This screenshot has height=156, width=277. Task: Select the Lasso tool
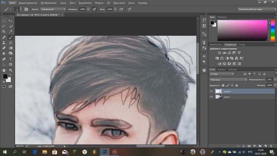(x=4, y=26)
